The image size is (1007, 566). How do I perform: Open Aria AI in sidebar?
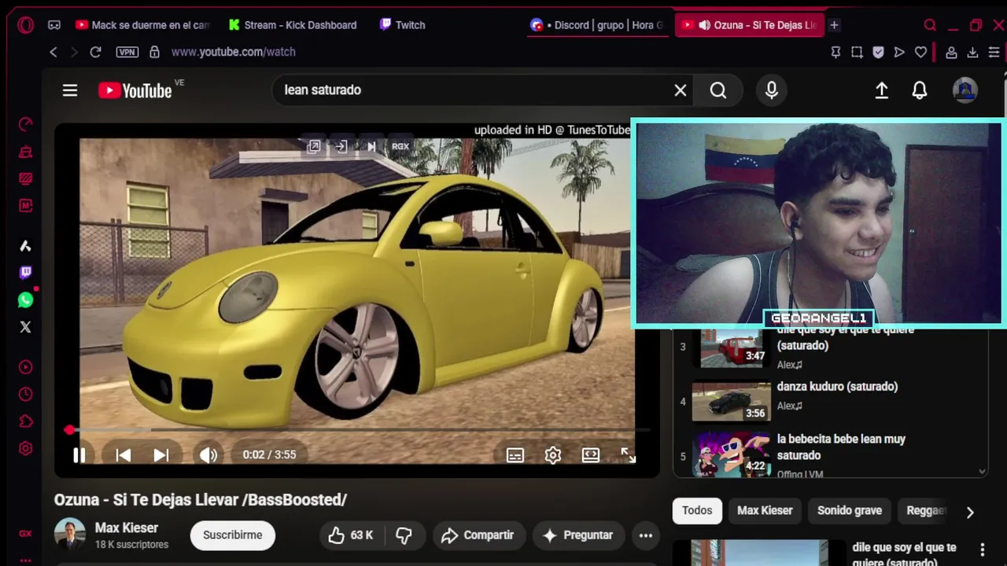25,246
